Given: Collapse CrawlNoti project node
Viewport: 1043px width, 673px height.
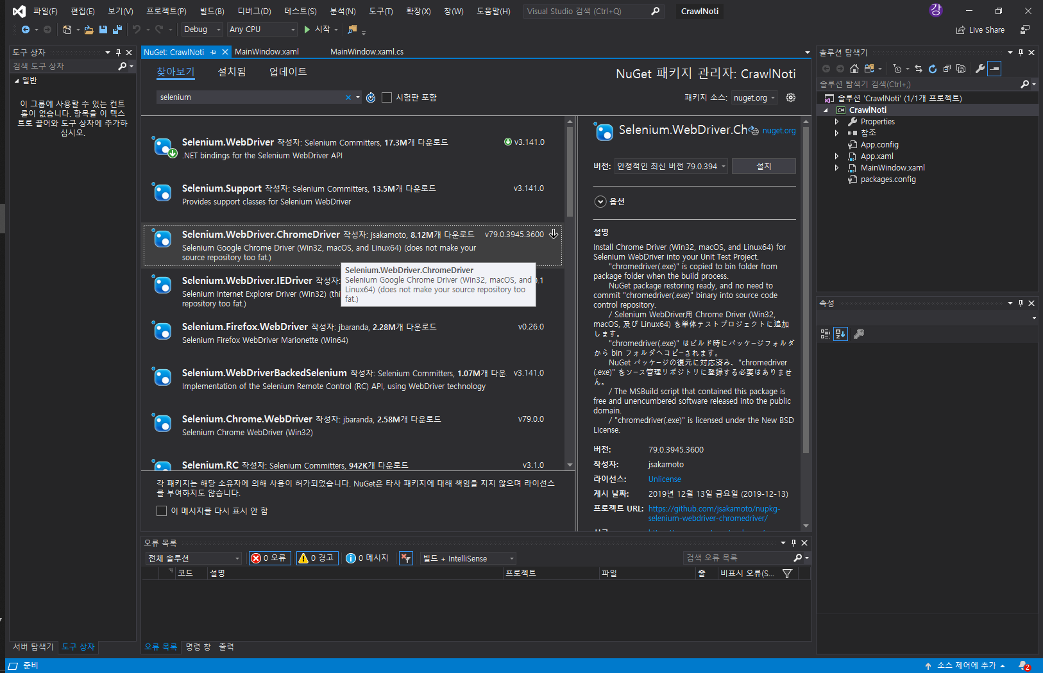Looking at the screenshot, I should pos(826,110).
